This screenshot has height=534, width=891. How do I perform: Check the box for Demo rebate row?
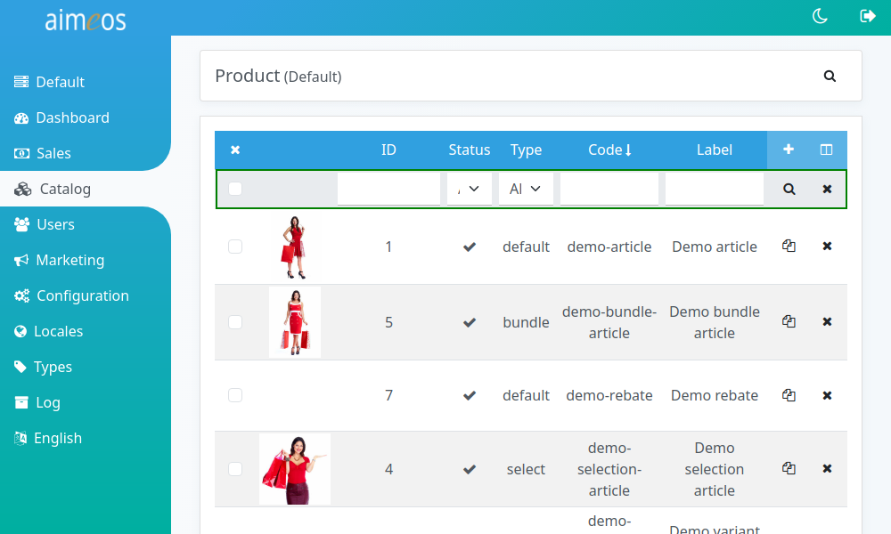[235, 395]
